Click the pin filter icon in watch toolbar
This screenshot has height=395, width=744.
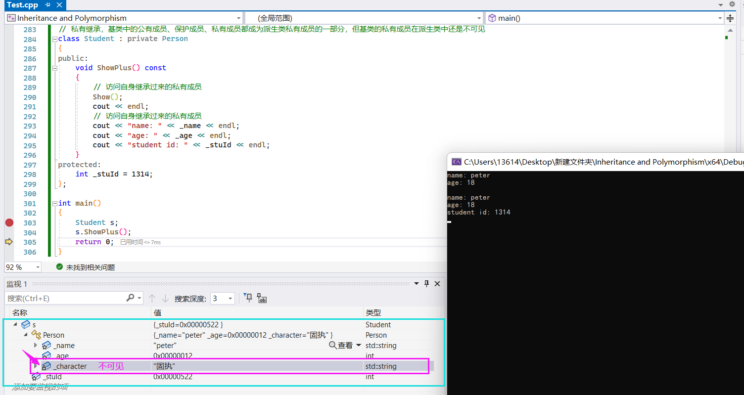click(x=248, y=298)
